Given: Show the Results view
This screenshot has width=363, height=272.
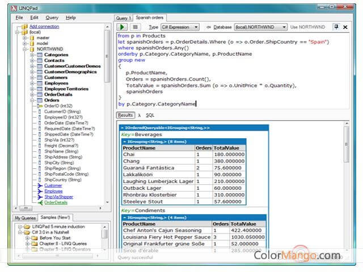Looking at the screenshot, I should [x=125, y=115].
